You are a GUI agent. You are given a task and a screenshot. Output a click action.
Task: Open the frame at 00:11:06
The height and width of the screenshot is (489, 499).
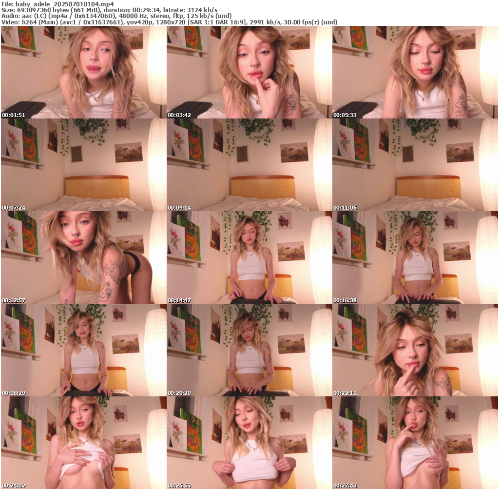click(415, 165)
